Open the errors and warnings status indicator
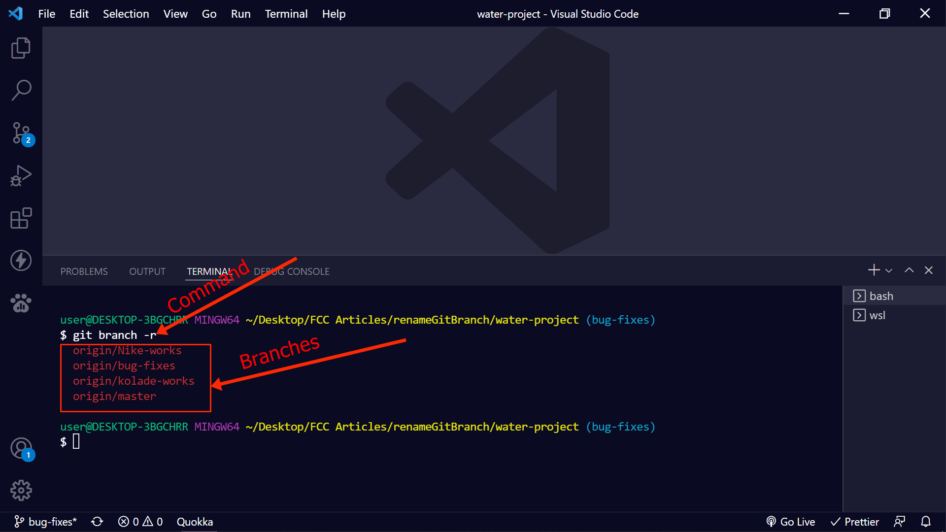Image resolution: width=946 pixels, height=532 pixels. [x=140, y=522]
